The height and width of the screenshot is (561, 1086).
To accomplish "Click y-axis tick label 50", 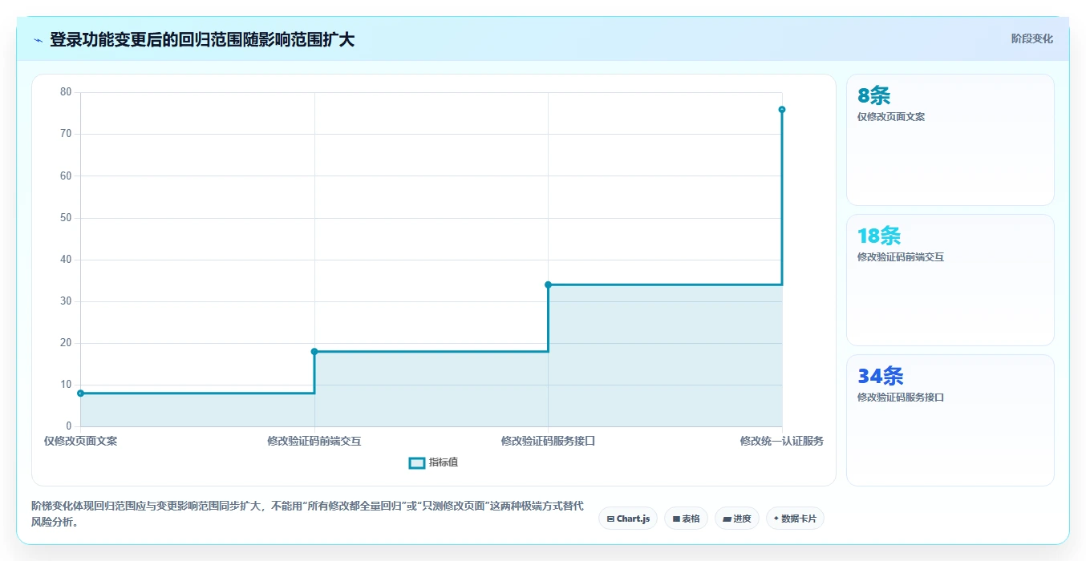I will 66,218.
